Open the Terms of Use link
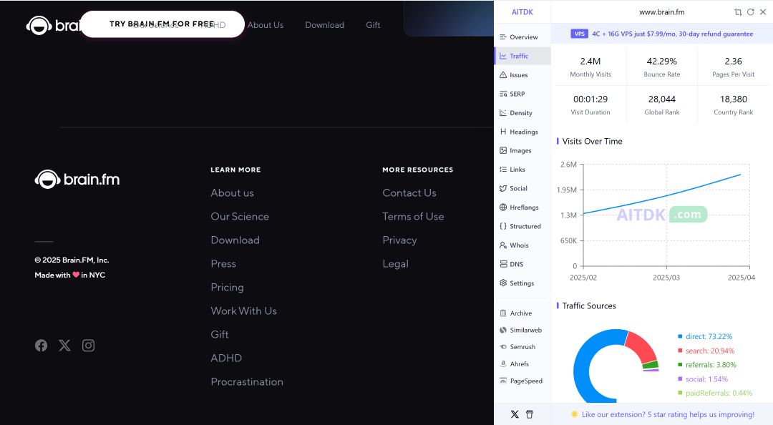Viewport: 773px width, 425px height. coord(413,217)
